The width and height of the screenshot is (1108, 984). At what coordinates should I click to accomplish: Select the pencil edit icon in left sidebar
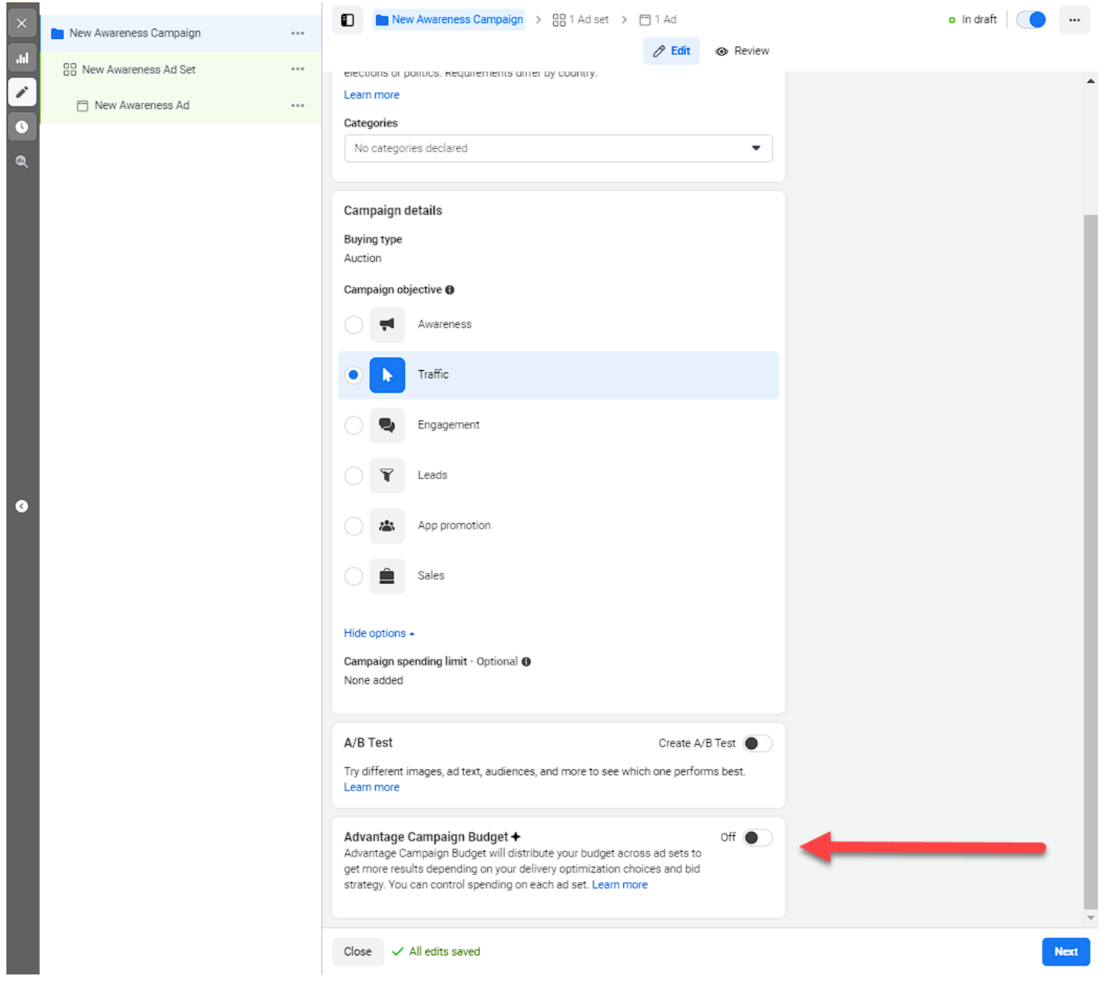pos(22,92)
